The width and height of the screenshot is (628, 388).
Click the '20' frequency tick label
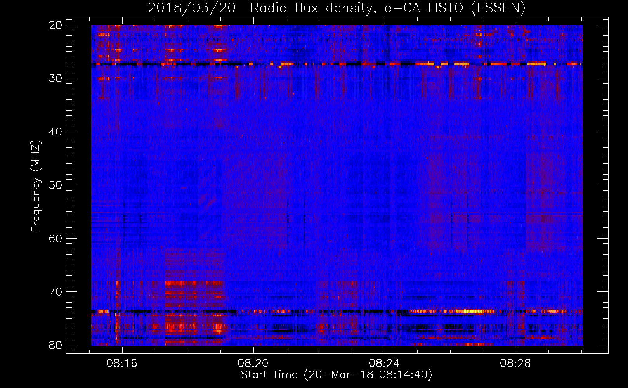[56, 25]
